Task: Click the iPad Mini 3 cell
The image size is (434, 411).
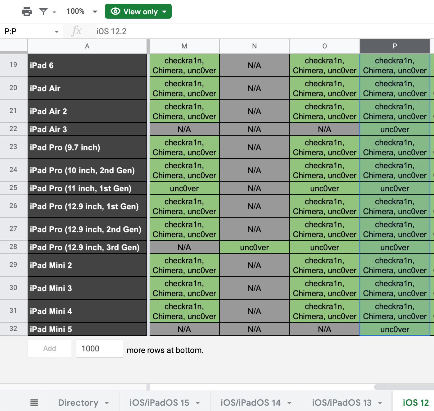Action: click(87, 288)
